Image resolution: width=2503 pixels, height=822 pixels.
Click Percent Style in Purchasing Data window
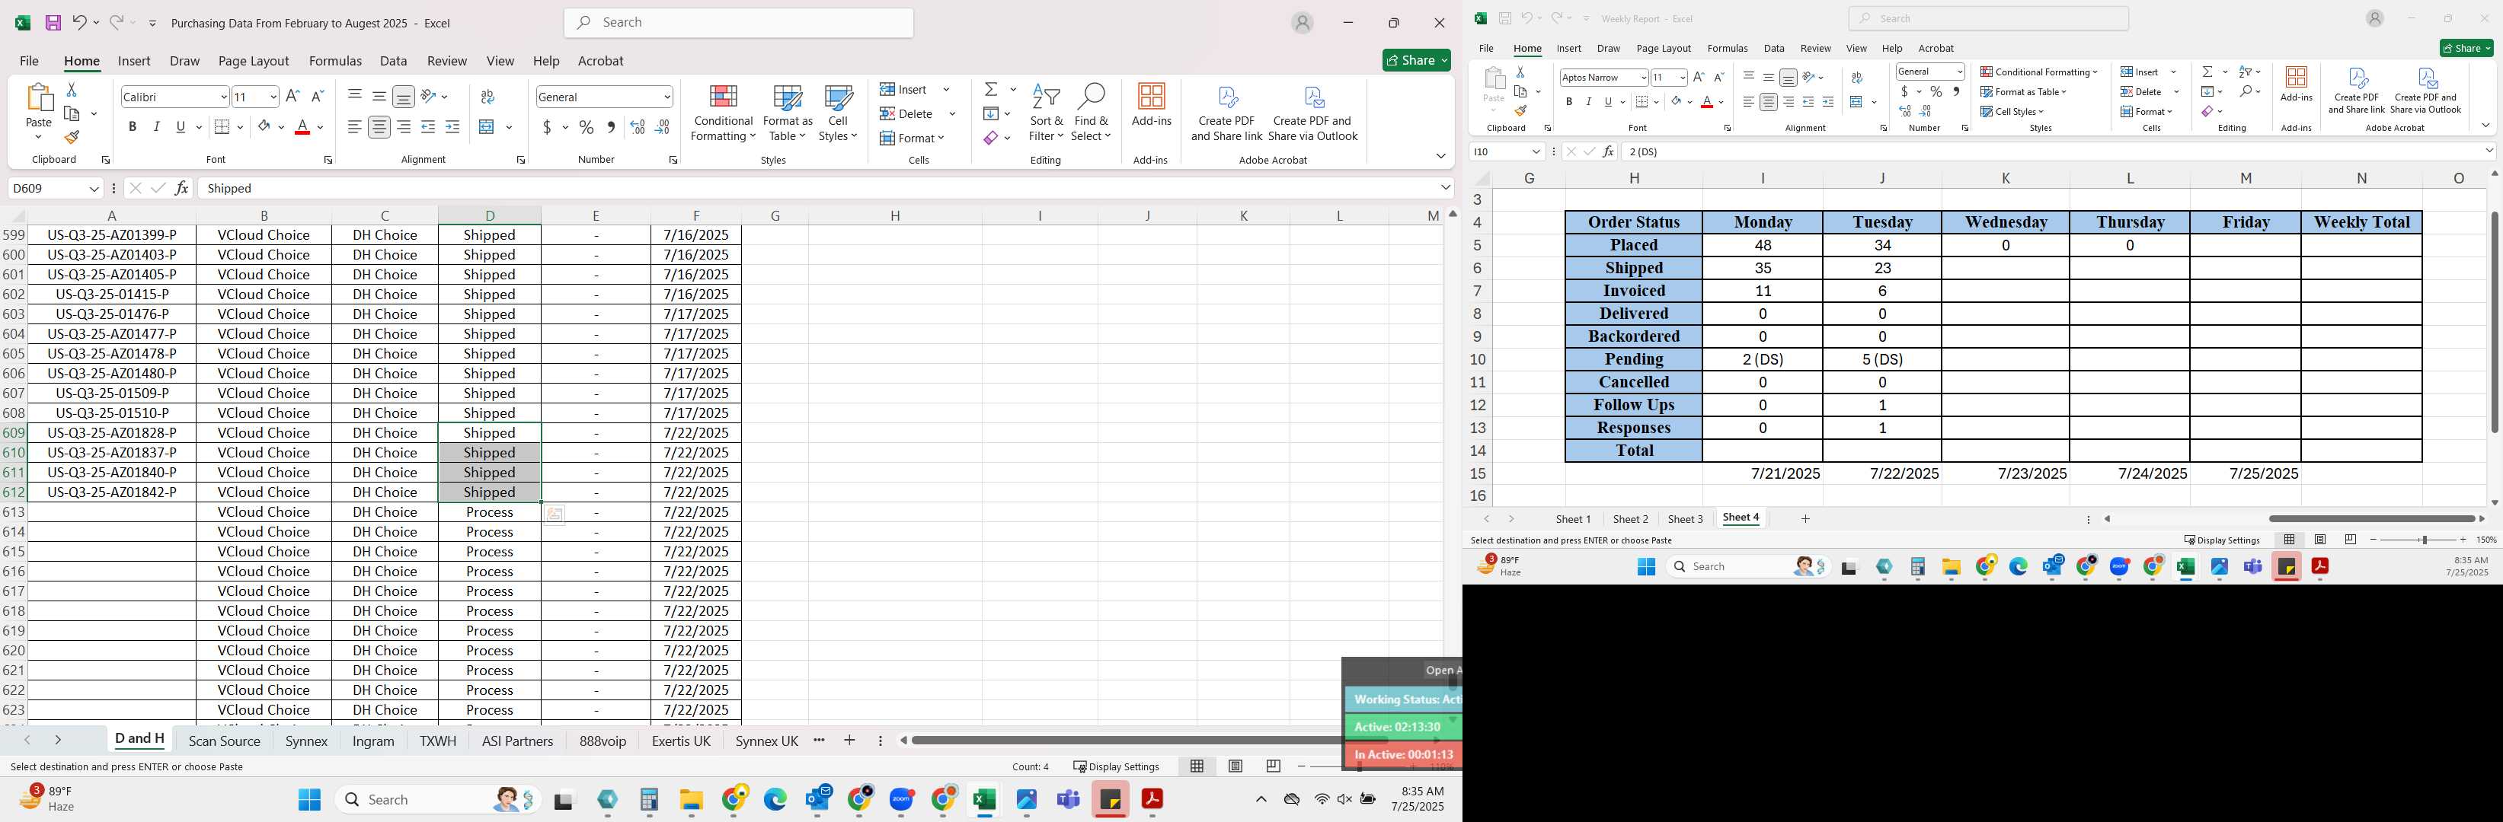(x=586, y=127)
